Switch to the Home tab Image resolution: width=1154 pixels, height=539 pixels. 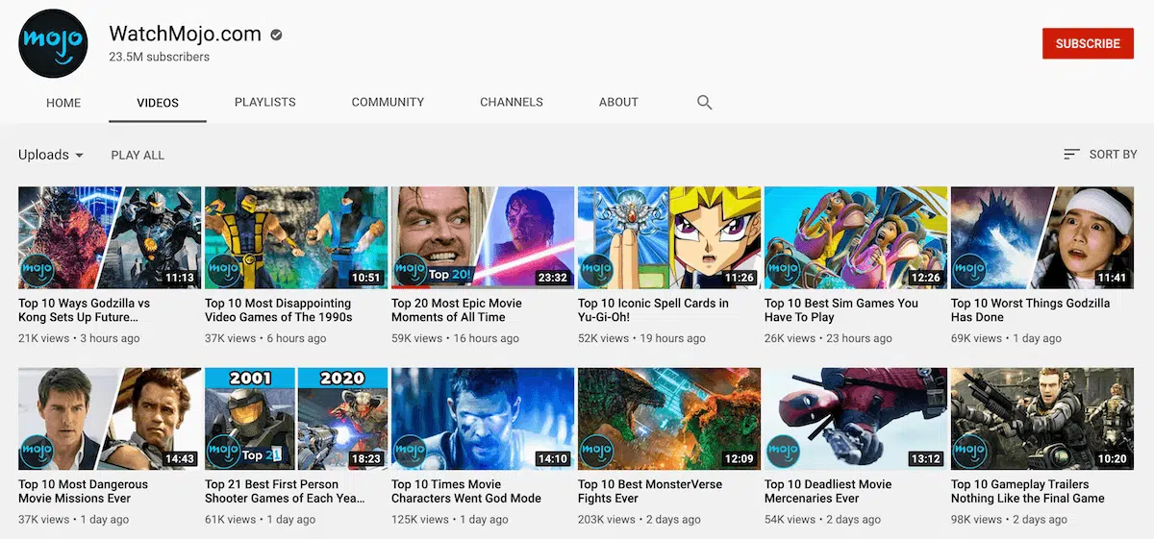tap(63, 103)
